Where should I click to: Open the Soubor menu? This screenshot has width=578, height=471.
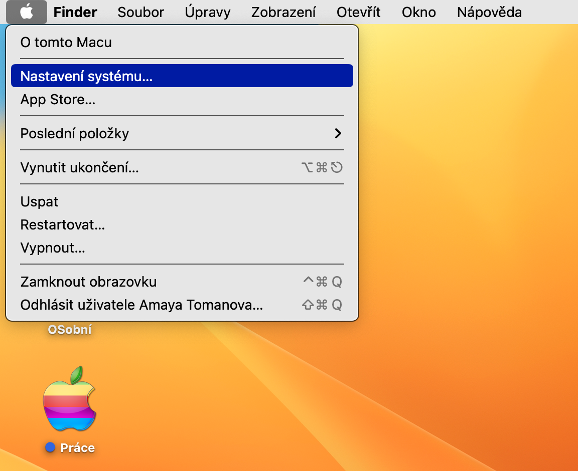pyautogui.click(x=140, y=12)
